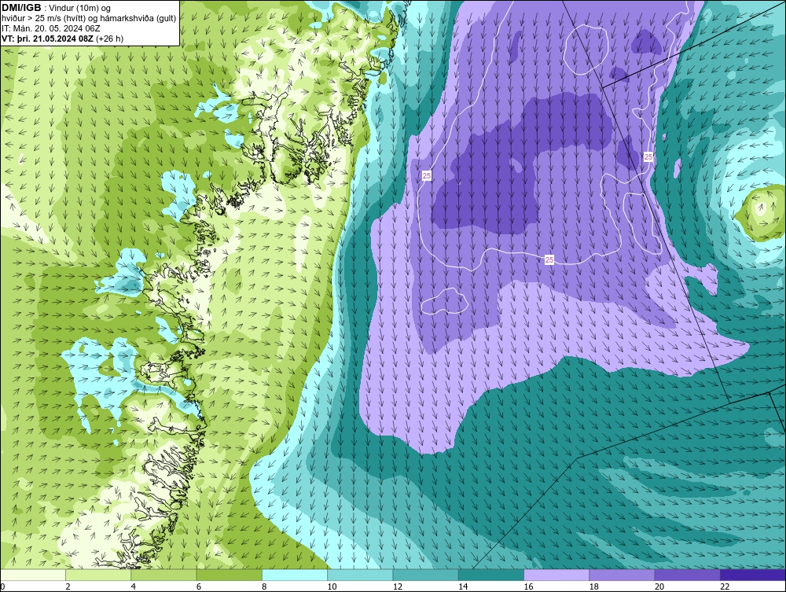The image size is (786, 592).
Task: Click the '22' label on the wind scale
Action: pyautogui.click(x=725, y=587)
